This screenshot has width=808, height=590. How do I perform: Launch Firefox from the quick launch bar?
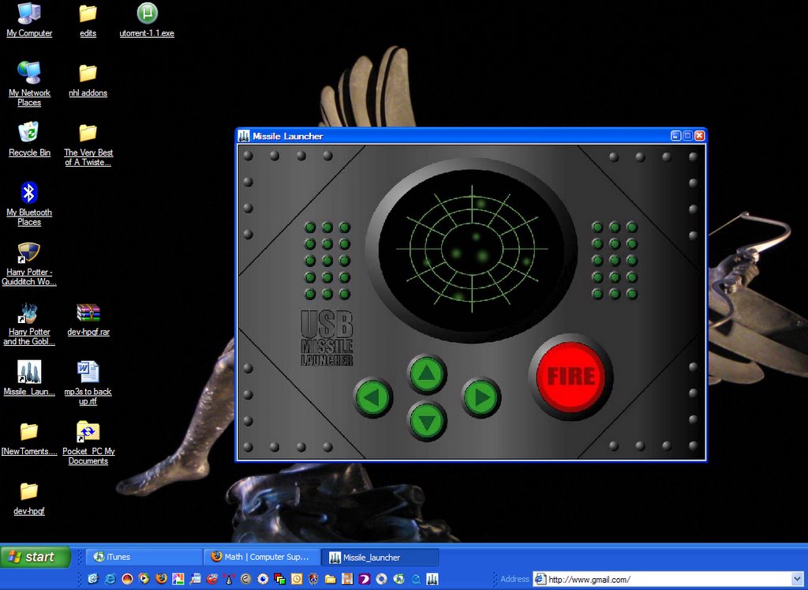(161, 579)
